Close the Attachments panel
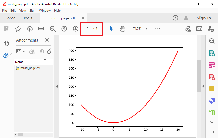Viewport: 218px width, 138px height. tap(47, 40)
